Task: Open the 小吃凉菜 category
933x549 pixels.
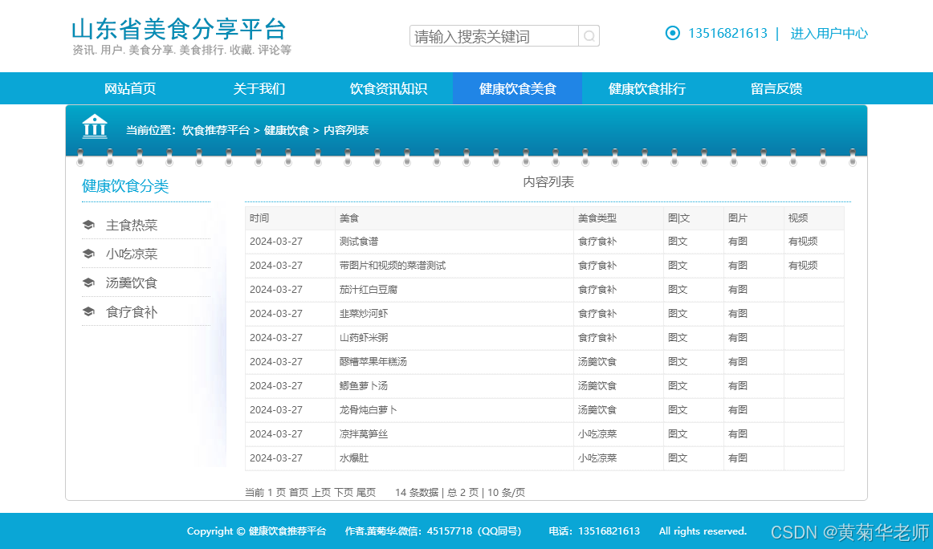Action: pyautogui.click(x=132, y=254)
